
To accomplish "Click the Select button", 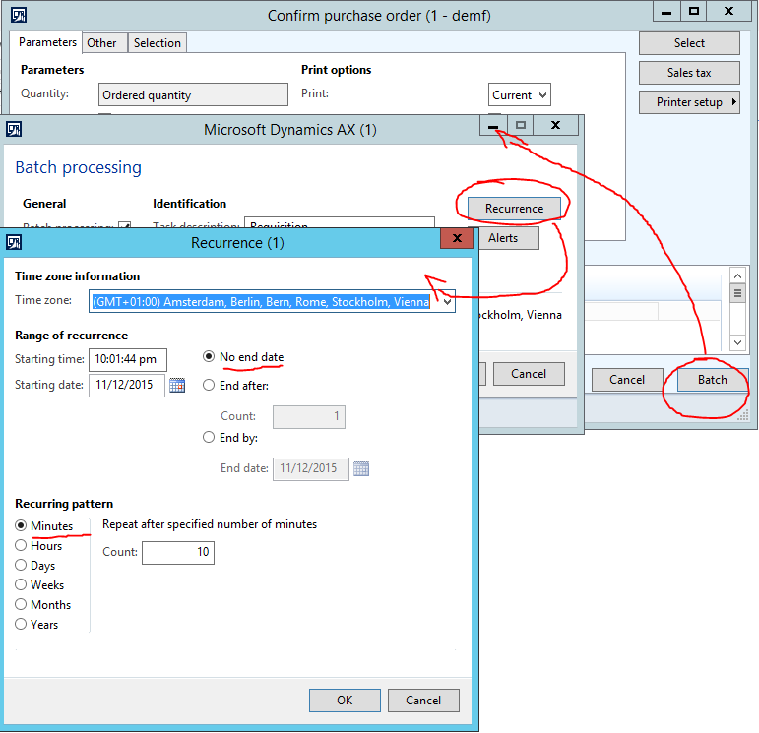I will pos(689,43).
